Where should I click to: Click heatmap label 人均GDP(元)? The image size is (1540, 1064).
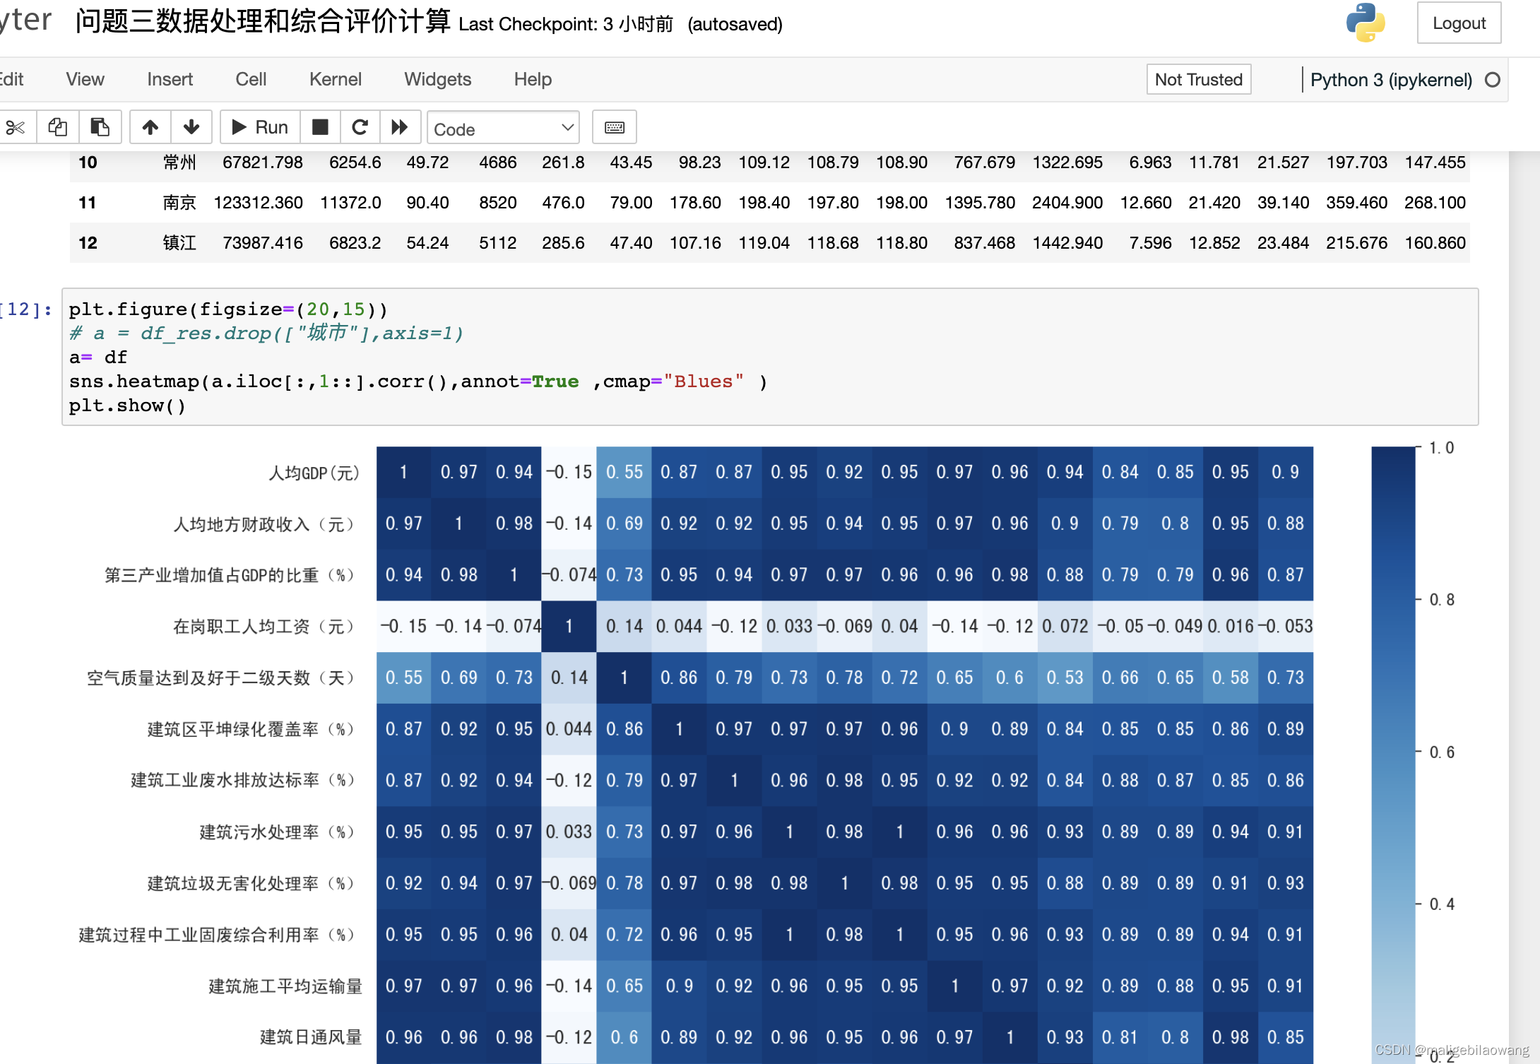click(x=314, y=473)
